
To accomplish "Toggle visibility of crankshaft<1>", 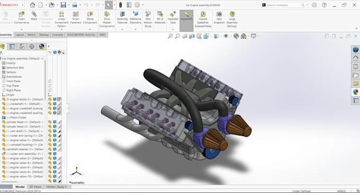I will (50, 104).
